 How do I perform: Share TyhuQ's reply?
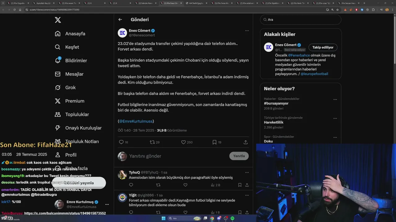pyautogui.click(x=247, y=185)
